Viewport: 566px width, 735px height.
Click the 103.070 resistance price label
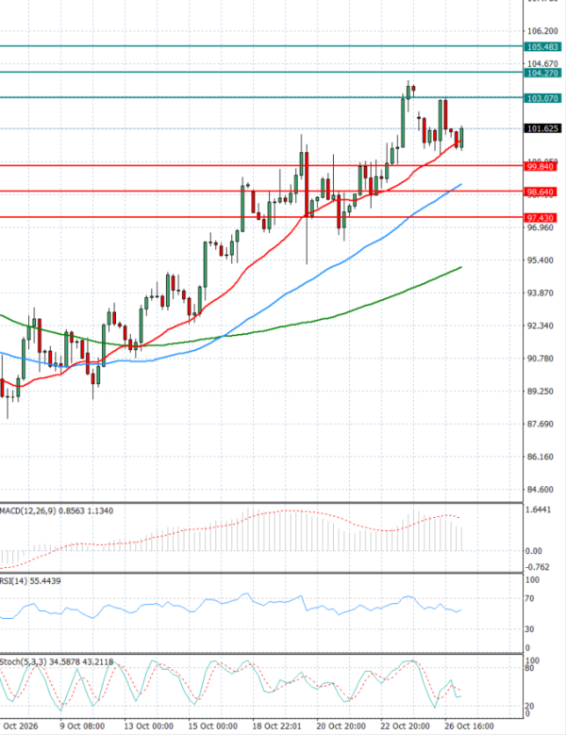point(542,98)
